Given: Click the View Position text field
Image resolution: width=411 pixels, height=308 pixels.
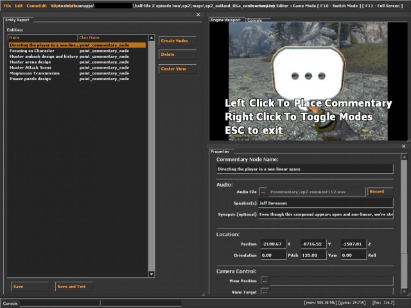Looking at the screenshot, I should [332, 281].
